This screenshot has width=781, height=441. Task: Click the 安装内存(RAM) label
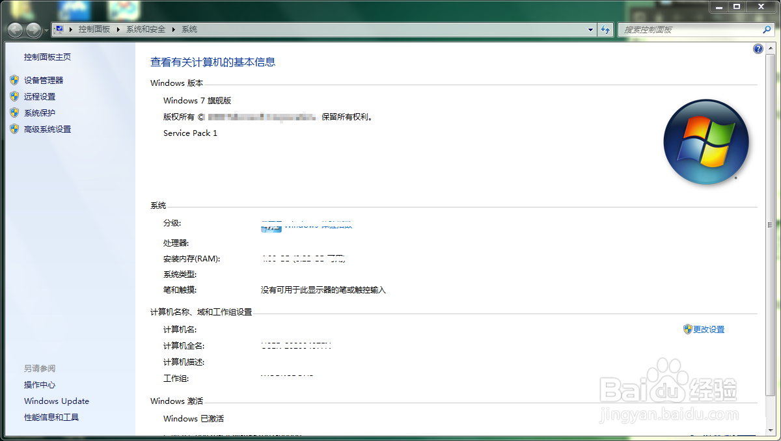(192, 258)
